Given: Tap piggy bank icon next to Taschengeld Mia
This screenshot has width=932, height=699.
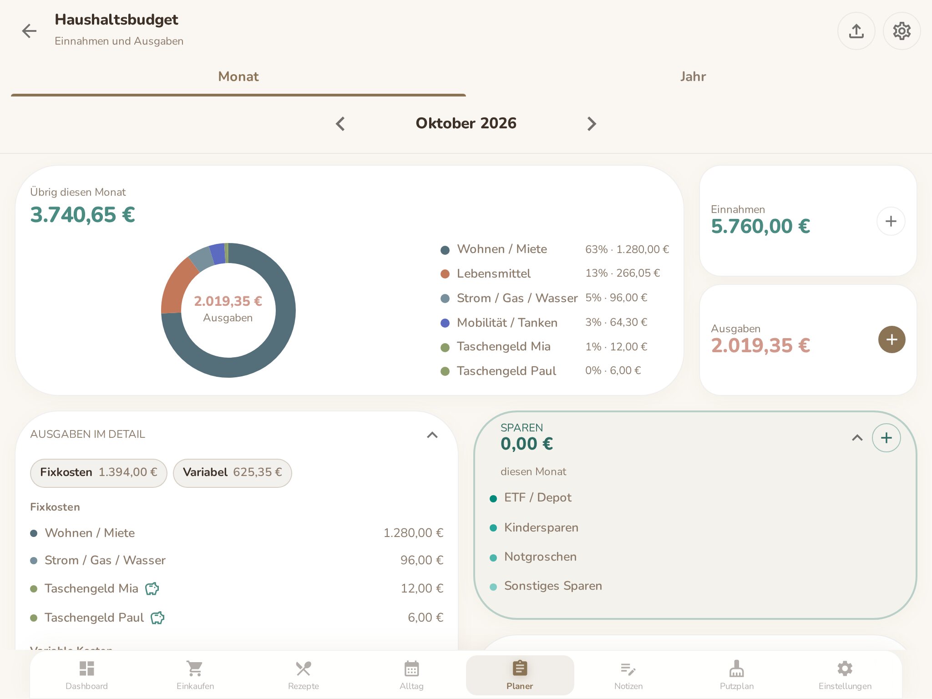Looking at the screenshot, I should (152, 588).
